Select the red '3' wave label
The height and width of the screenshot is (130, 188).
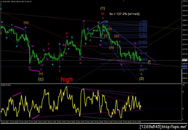click(x=67, y=33)
